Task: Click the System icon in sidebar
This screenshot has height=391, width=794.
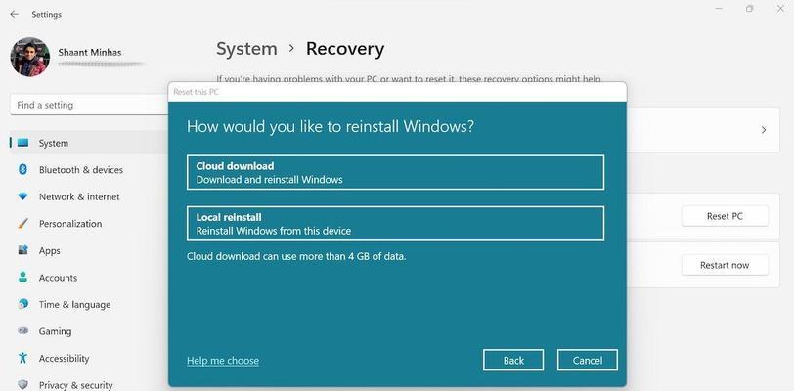Action: coord(22,143)
